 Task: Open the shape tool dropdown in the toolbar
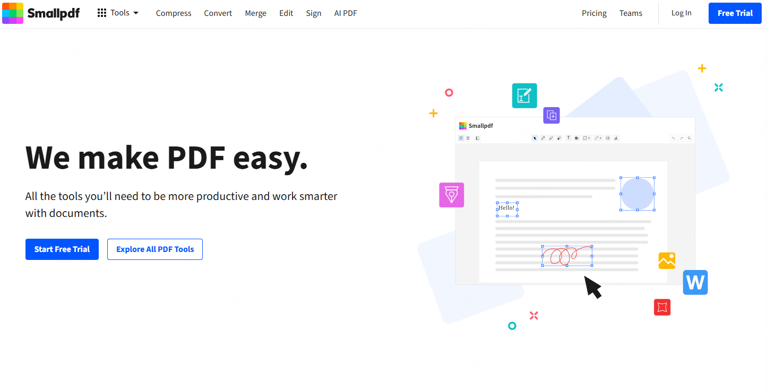(585, 138)
